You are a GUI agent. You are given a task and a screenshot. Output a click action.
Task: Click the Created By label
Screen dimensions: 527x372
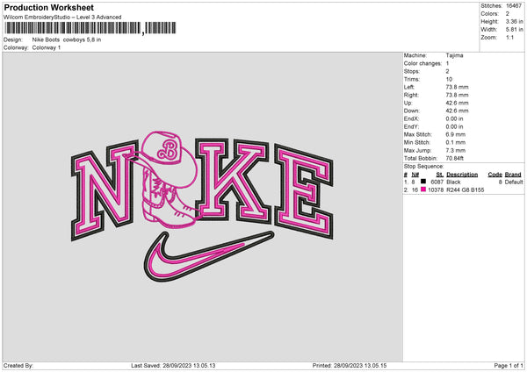click(18, 366)
